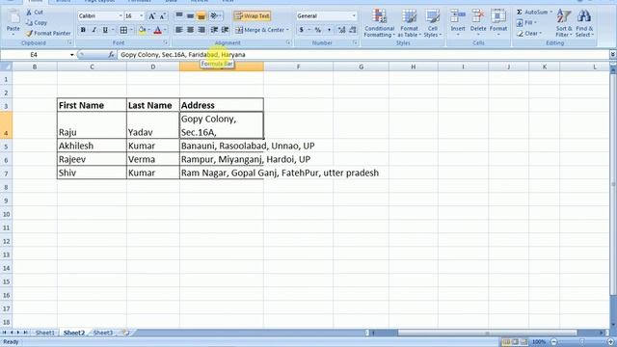Viewport: 617px width, 347px height.
Task: Click the Insert Worksheet tab icon
Action: [x=126, y=333]
